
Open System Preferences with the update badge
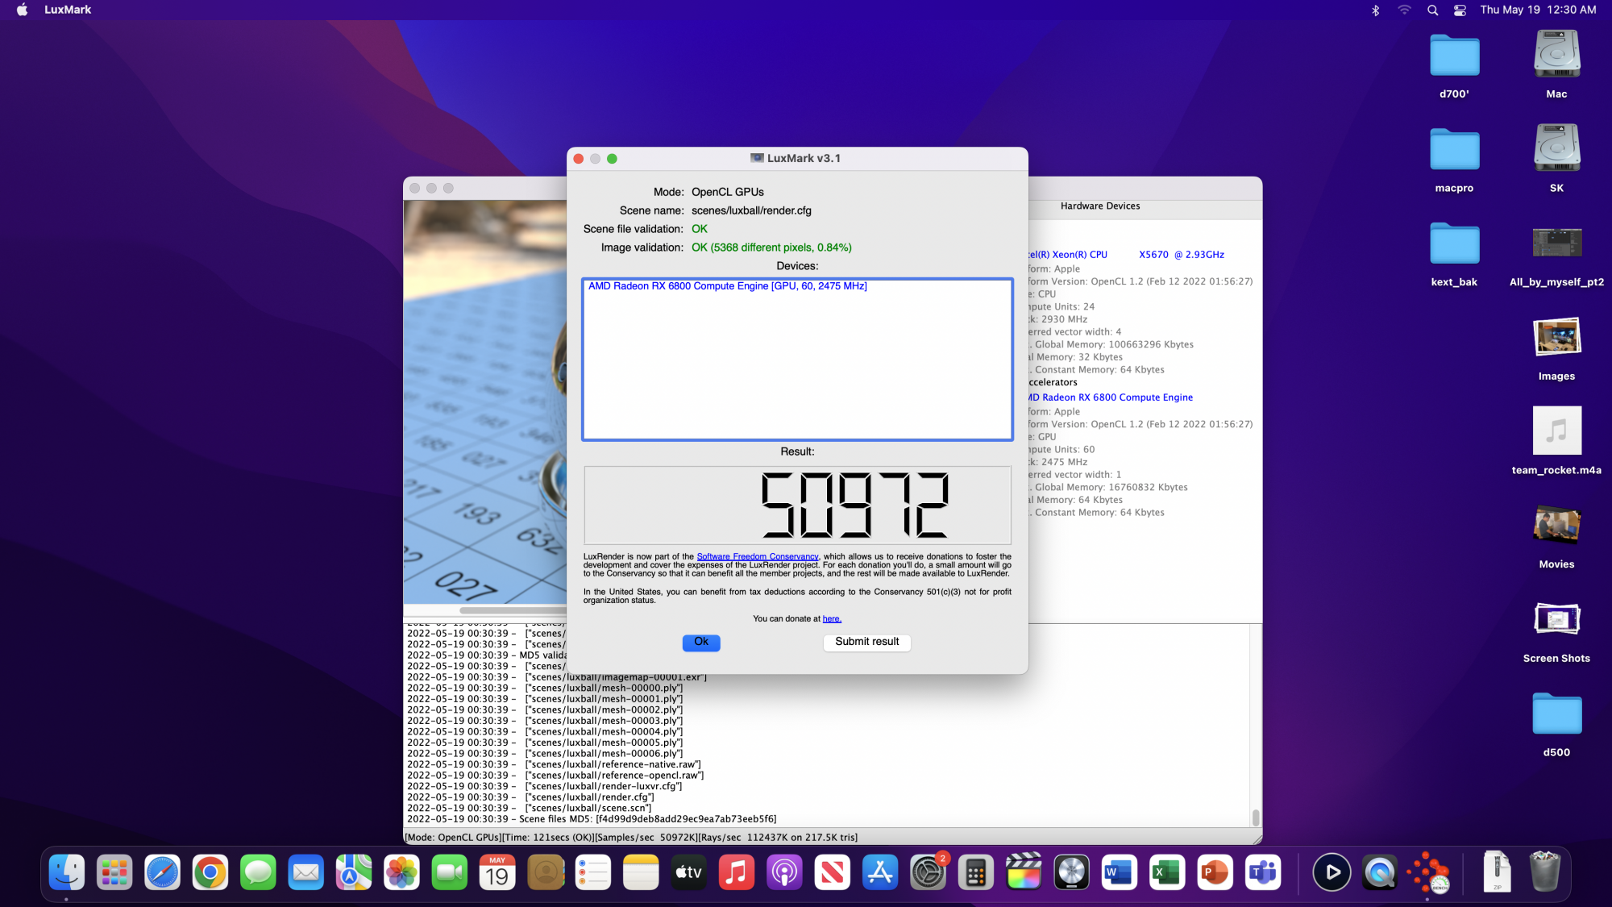click(x=928, y=872)
